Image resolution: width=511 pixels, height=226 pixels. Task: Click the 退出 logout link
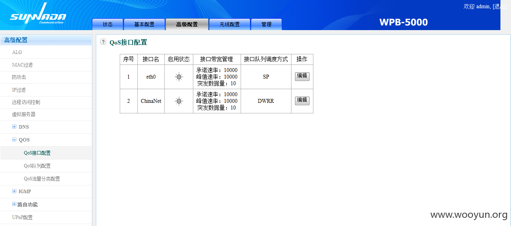pyautogui.click(x=500, y=7)
